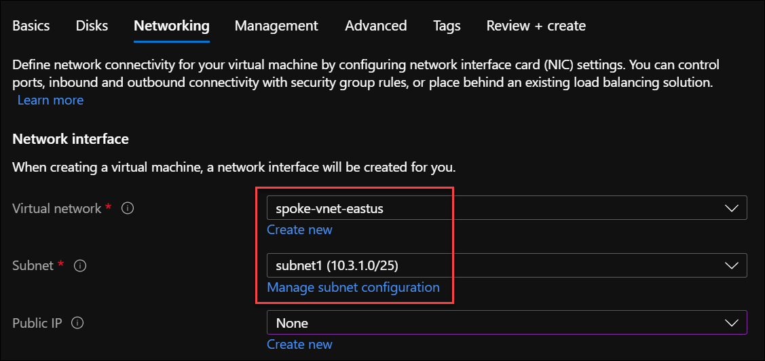Image resolution: width=765 pixels, height=361 pixels.
Task: Show the Public IP info tooltip icon
Action: click(x=77, y=324)
